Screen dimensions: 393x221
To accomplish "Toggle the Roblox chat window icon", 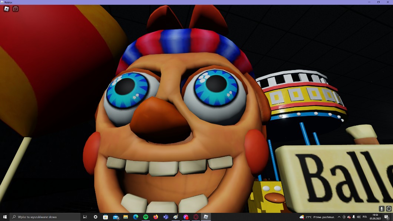I will (16, 9).
